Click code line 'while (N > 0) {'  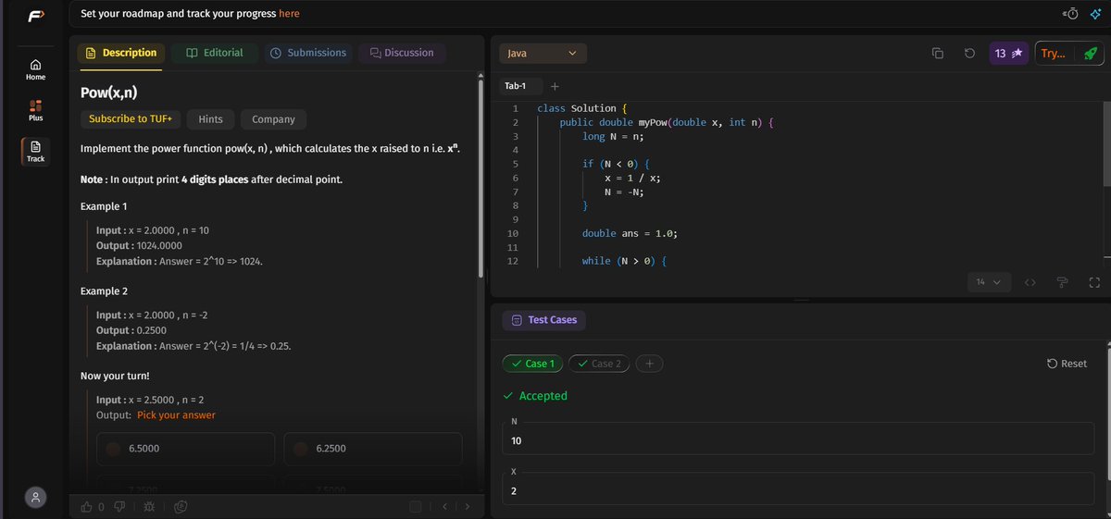tap(625, 262)
